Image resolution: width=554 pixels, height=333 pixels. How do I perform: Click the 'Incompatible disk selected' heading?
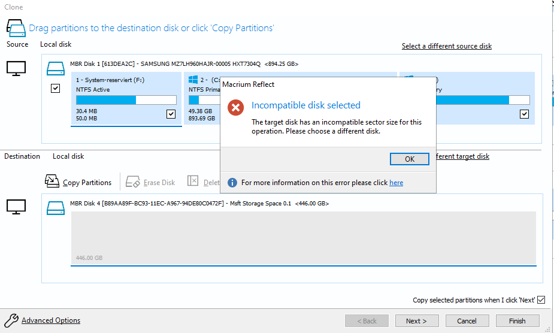click(x=306, y=105)
